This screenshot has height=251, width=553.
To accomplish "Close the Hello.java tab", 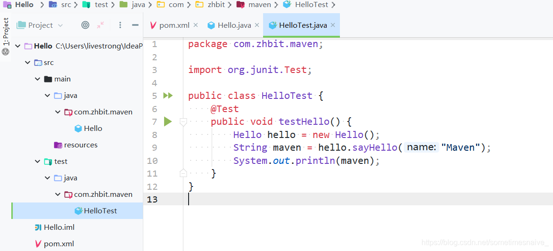I will tap(257, 25).
